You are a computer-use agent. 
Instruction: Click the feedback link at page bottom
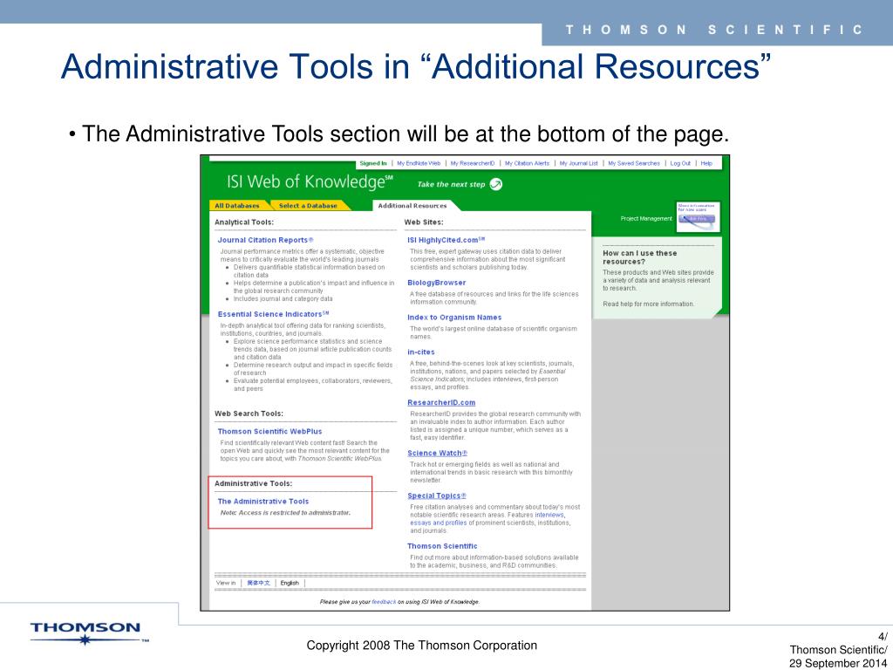[x=384, y=602]
